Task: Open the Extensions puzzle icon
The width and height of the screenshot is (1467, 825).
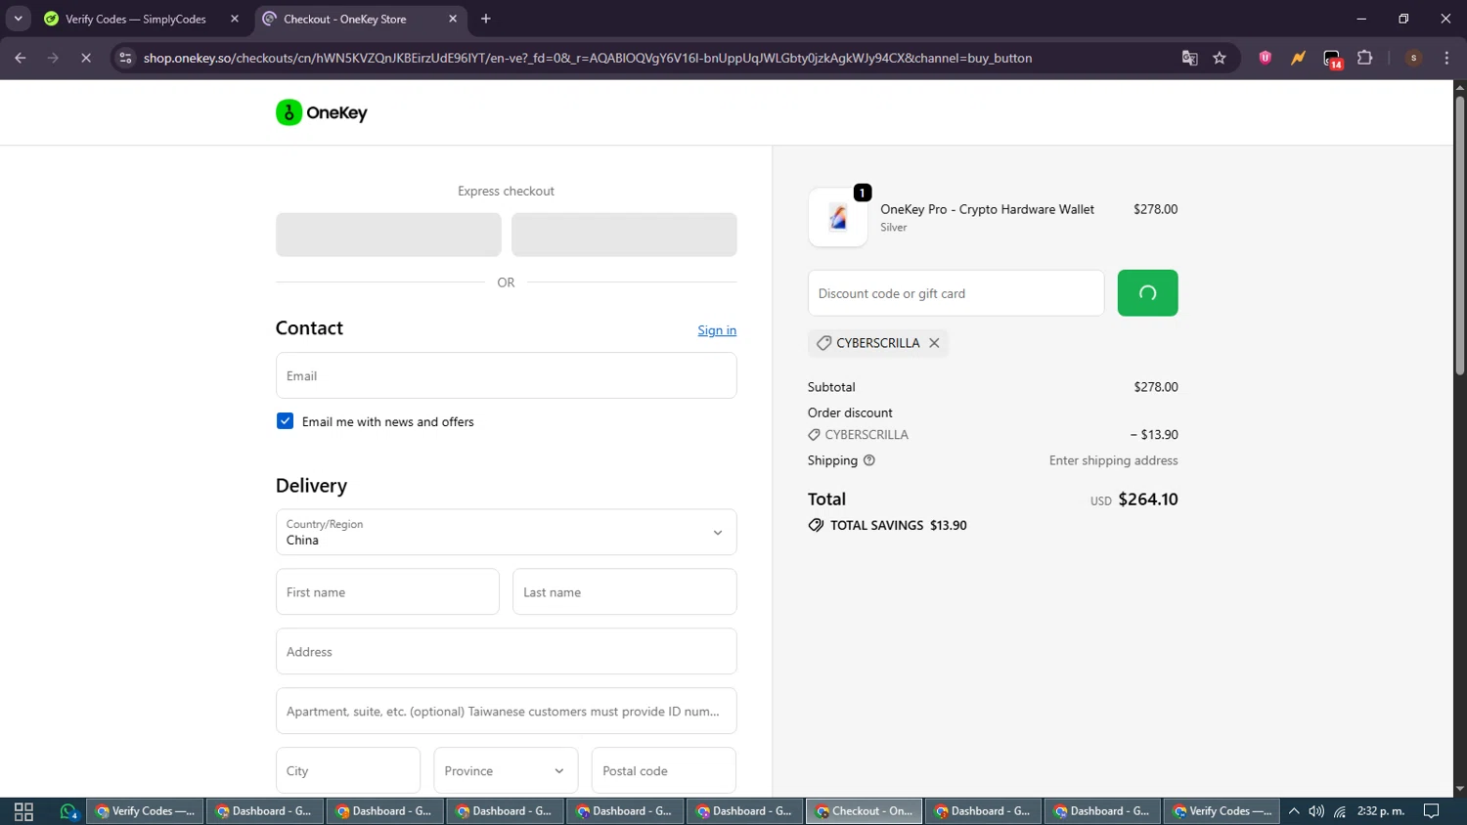Action: click(x=1365, y=58)
